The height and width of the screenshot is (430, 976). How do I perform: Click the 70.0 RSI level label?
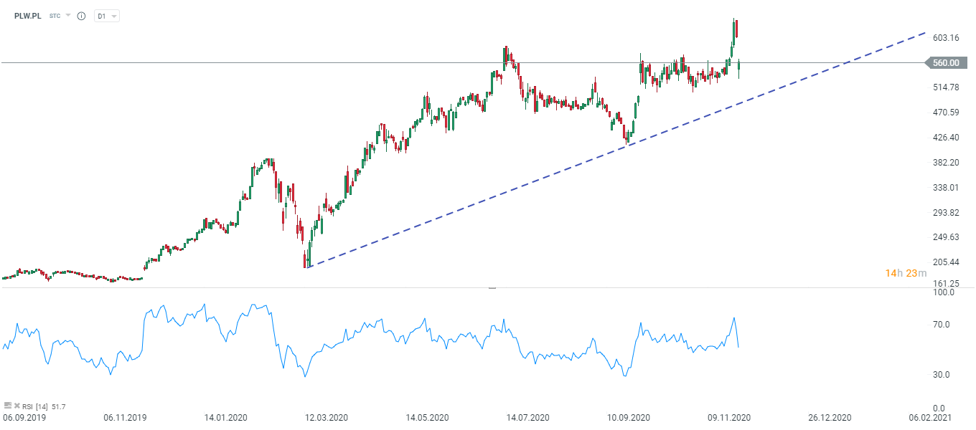click(941, 325)
